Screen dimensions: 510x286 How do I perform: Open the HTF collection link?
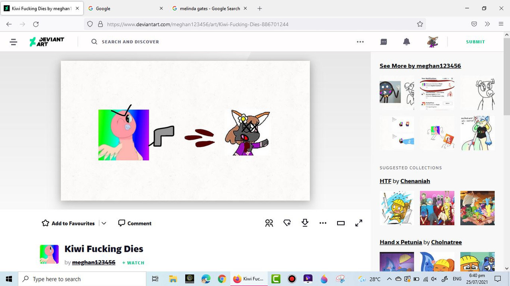coord(385,181)
